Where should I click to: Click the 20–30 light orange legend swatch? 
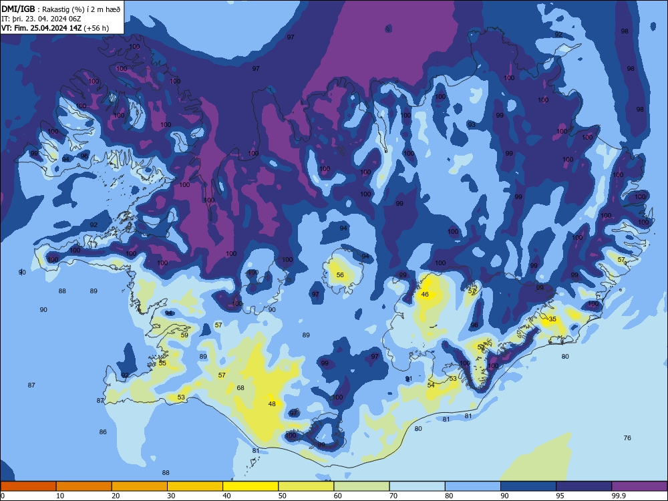click(x=140, y=486)
